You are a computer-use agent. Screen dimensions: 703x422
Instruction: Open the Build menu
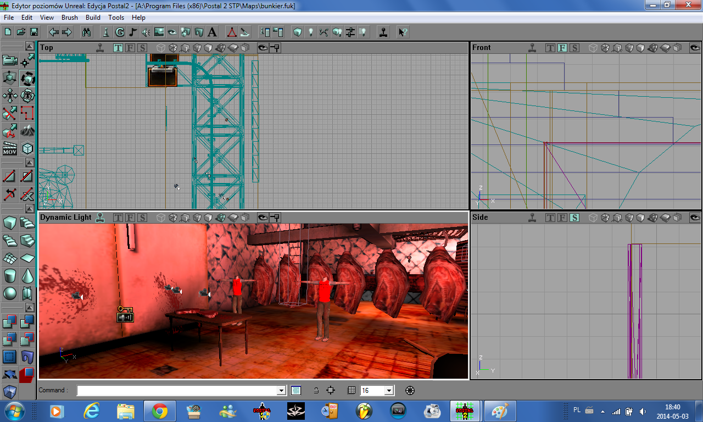93,18
